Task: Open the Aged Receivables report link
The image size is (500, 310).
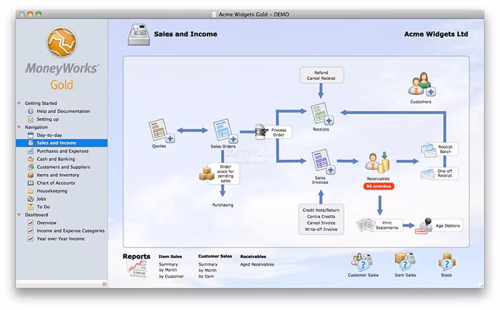Action: pos(257,264)
